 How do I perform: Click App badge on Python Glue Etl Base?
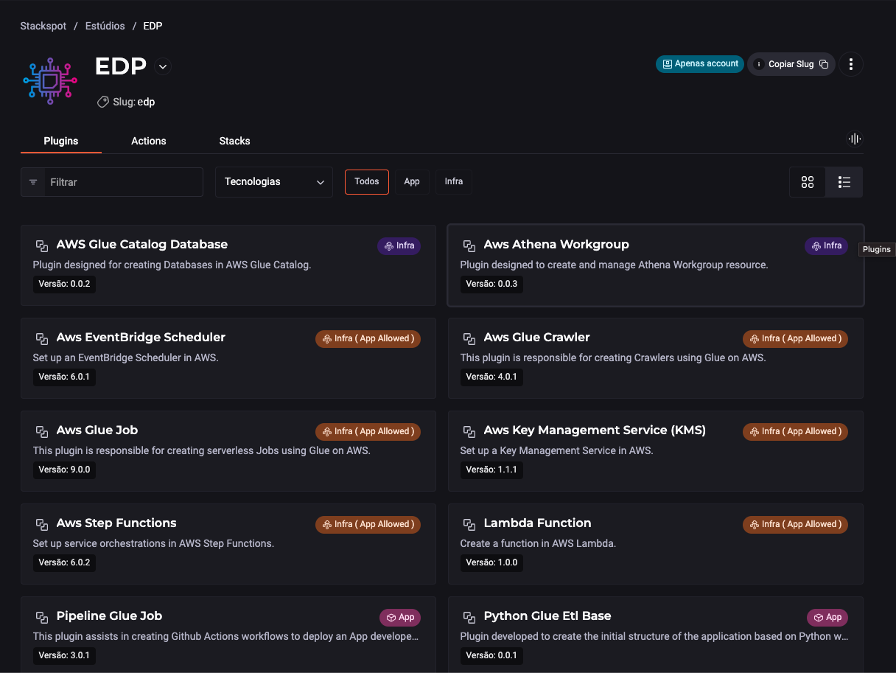827,617
